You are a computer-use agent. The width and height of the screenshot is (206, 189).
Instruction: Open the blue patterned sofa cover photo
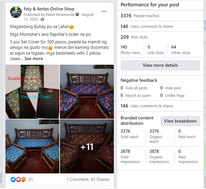[32, 146]
